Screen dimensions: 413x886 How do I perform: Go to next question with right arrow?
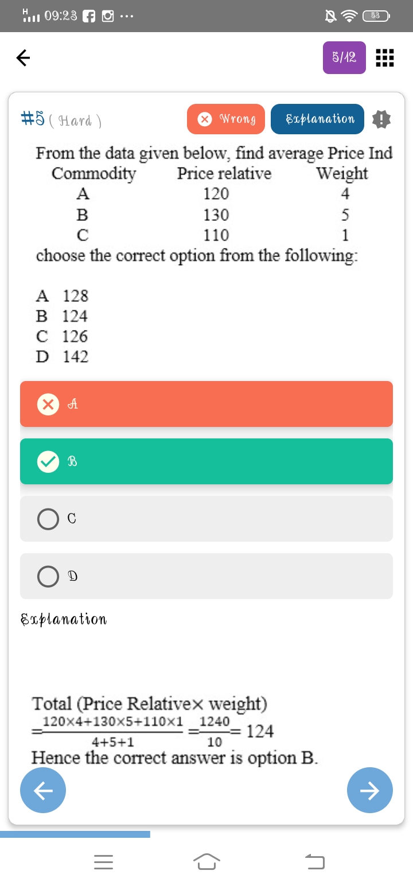(x=370, y=790)
